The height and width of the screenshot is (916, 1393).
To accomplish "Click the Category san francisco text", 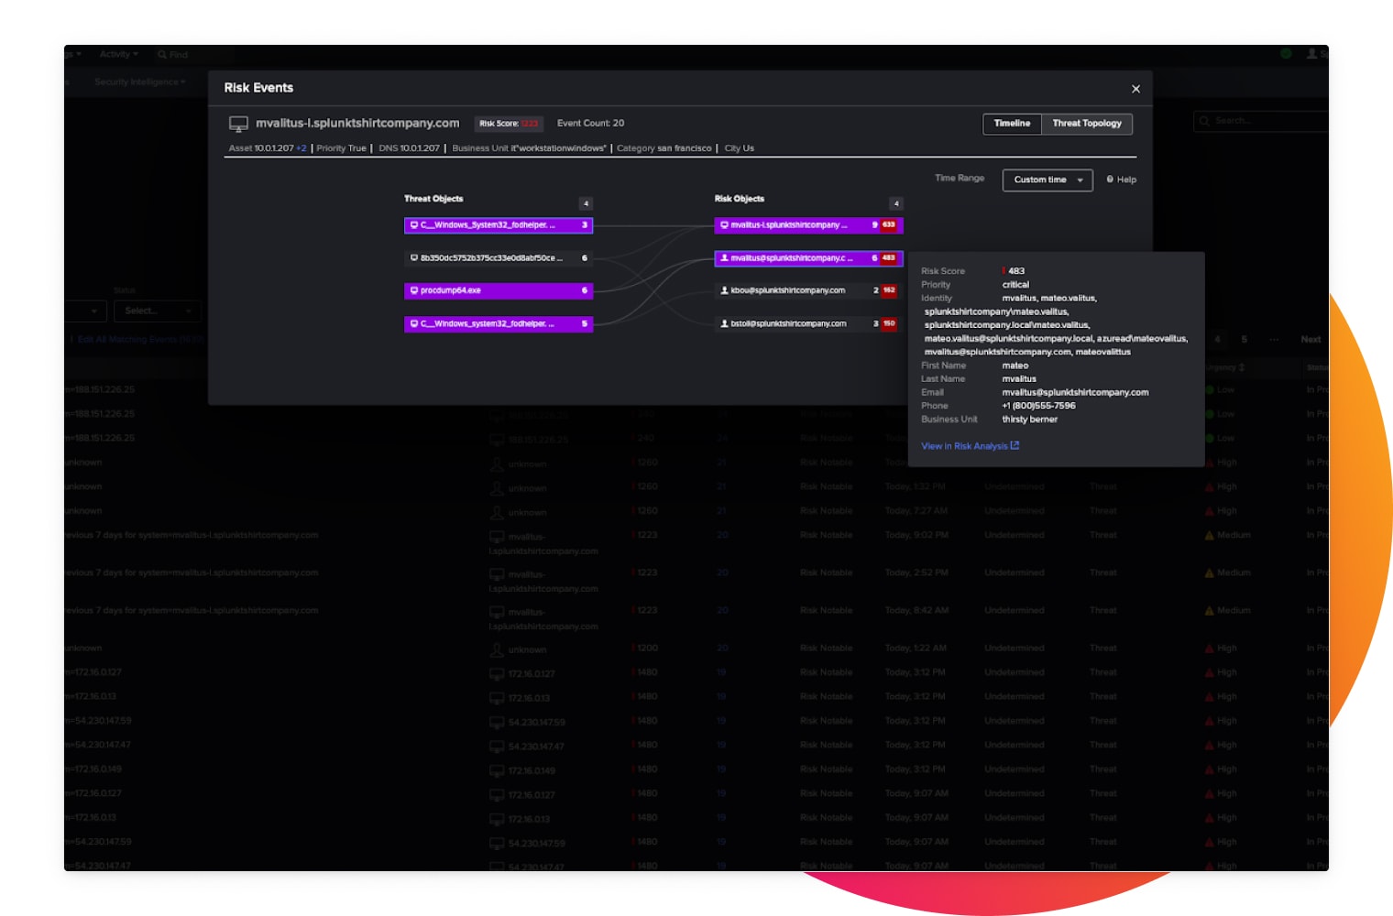I will tap(664, 148).
